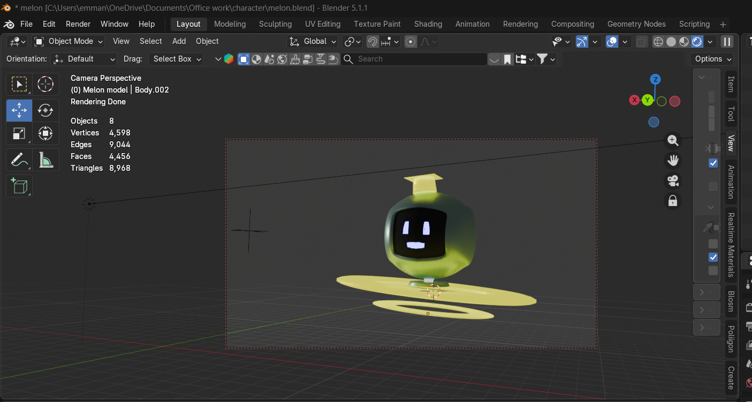The height and width of the screenshot is (402, 752).
Task: Switch to the Sculpting workspace tab
Action: [275, 24]
